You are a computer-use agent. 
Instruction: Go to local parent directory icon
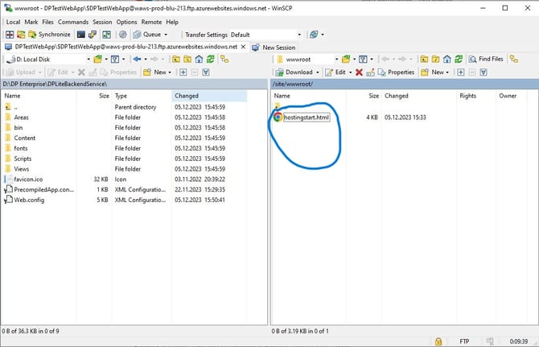coord(176,59)
